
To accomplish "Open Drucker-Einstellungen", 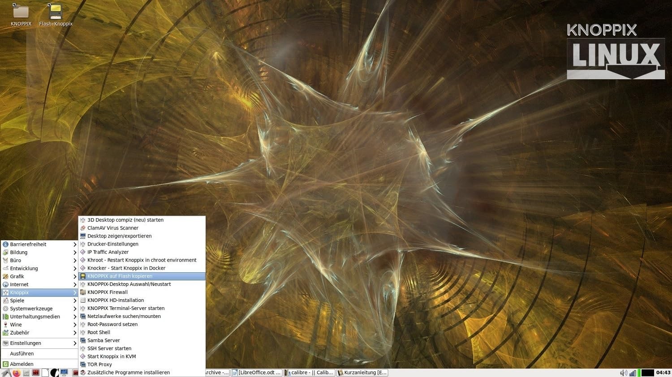I will (142, 244).
